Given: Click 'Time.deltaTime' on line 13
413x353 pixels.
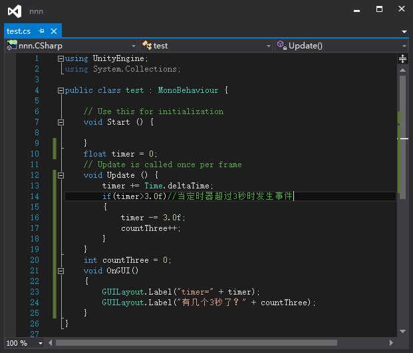Looking at the screenshot, I should (x=177, y=186).
